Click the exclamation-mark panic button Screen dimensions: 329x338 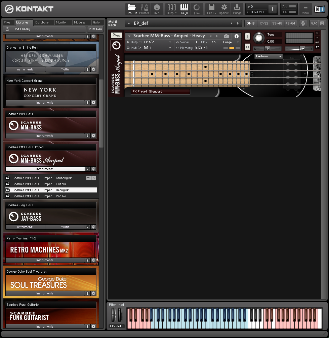point(273,9)
